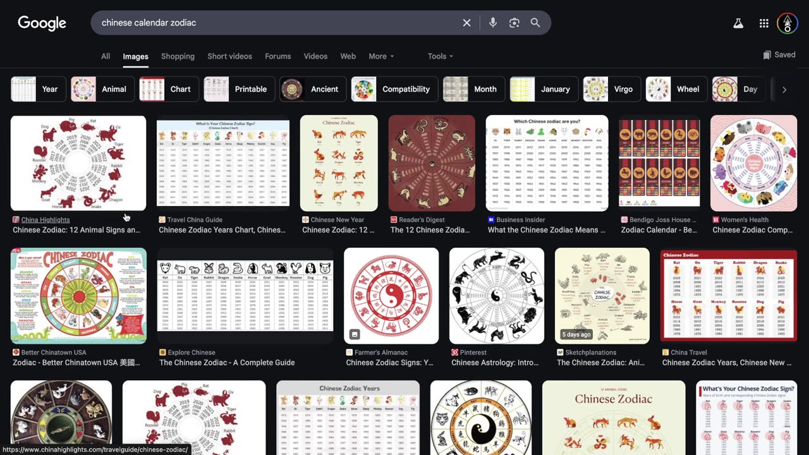Open Chinese Zodiac Years Chart title link
The height and width of the screenshot is (455, 809).
[x=222, y=230]
